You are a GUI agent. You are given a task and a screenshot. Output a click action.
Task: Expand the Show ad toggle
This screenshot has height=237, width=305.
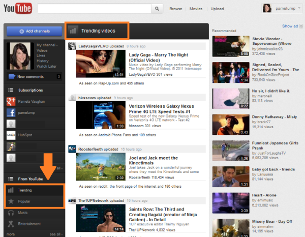(291, 26)
